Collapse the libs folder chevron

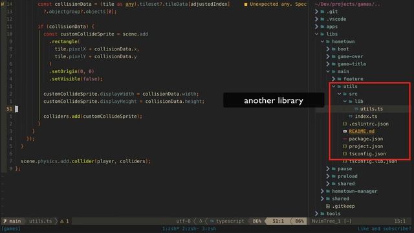point(316,34)
